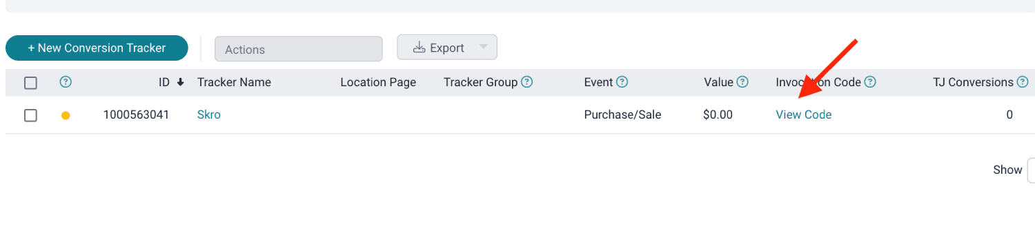Click the ID column sort arrow
This screenshot has height=249, width=1035.
point(181,82)
